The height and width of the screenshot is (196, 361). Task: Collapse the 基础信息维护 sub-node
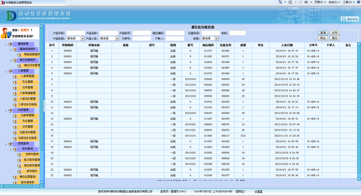11,50
